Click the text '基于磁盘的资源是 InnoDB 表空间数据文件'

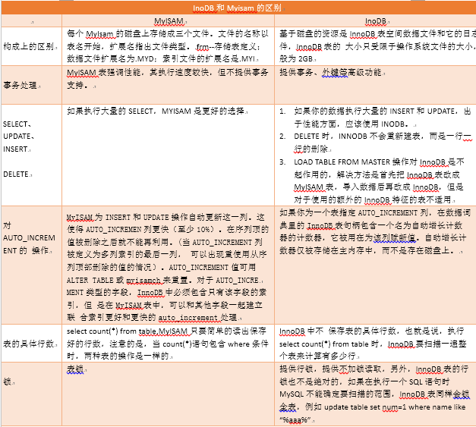pyautogui.click(x=358, y=33)
